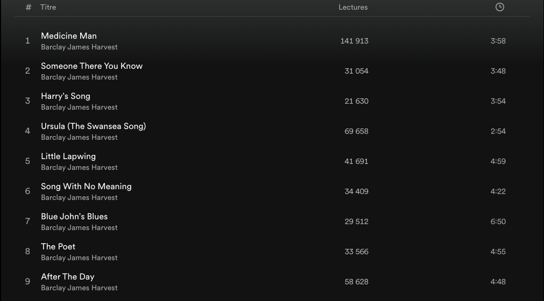This screenshot has width=544, height=301.
Task: Select the Harry's Song title
Action: click(66, 96)
